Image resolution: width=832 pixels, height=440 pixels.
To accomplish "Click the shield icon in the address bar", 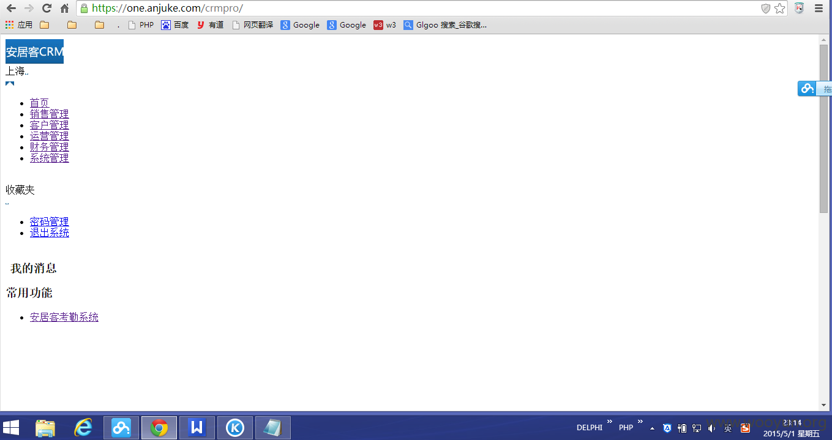I will [765, 8].
